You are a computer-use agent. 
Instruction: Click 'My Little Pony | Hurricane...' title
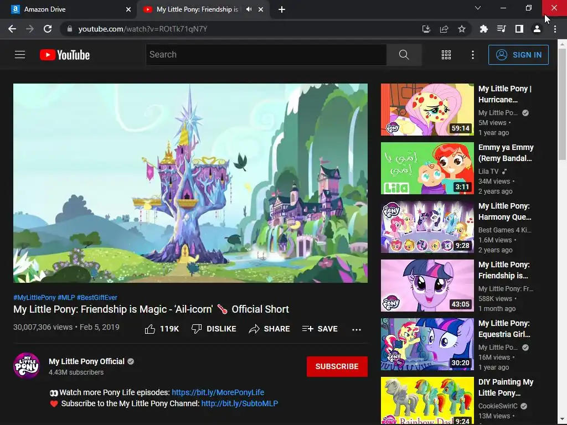point(505,94)
